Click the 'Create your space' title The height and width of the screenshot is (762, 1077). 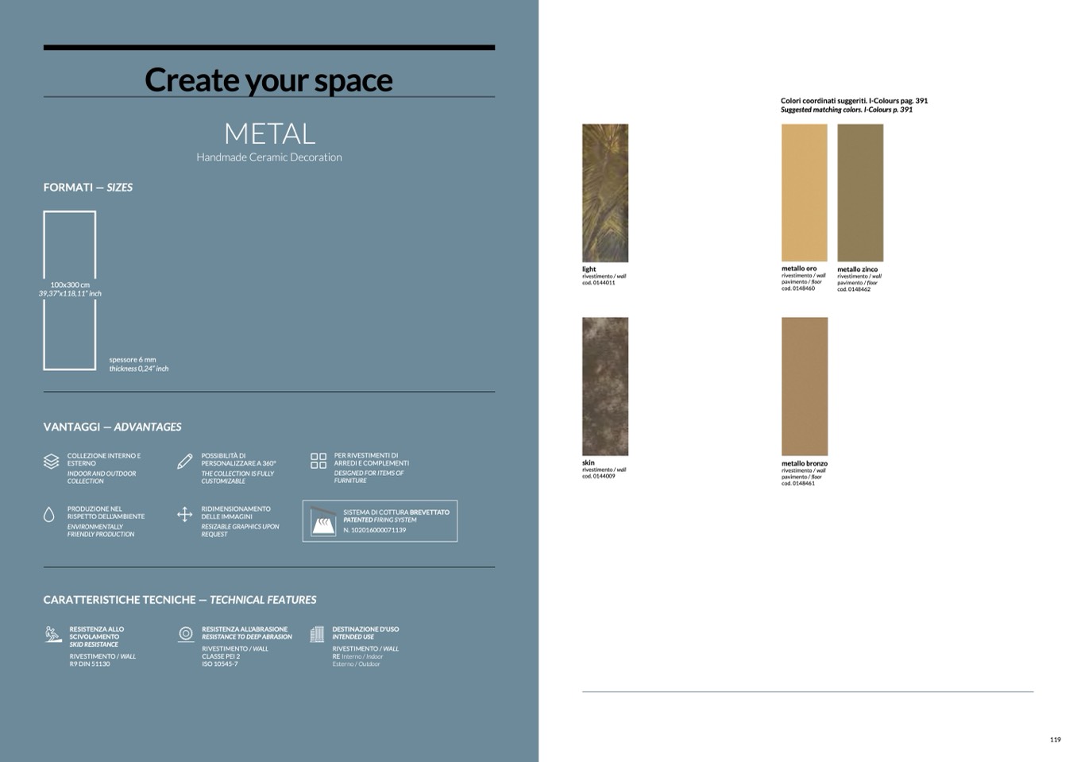(x=268, y=80)
